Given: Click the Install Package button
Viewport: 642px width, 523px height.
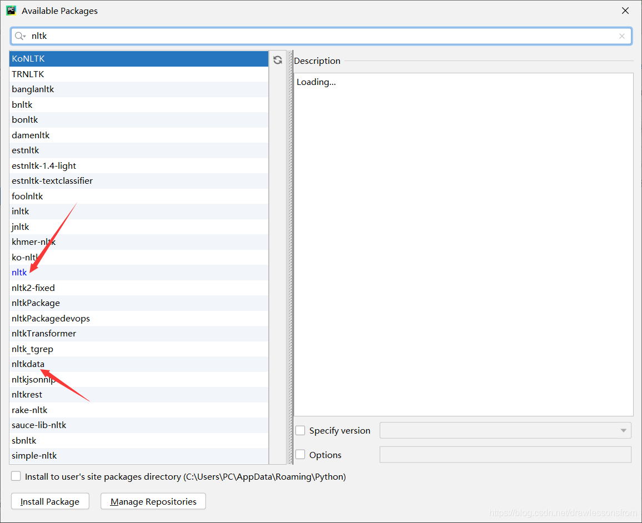Looking at the screenshot, I should pyautogui.click(x=50, y=501).
